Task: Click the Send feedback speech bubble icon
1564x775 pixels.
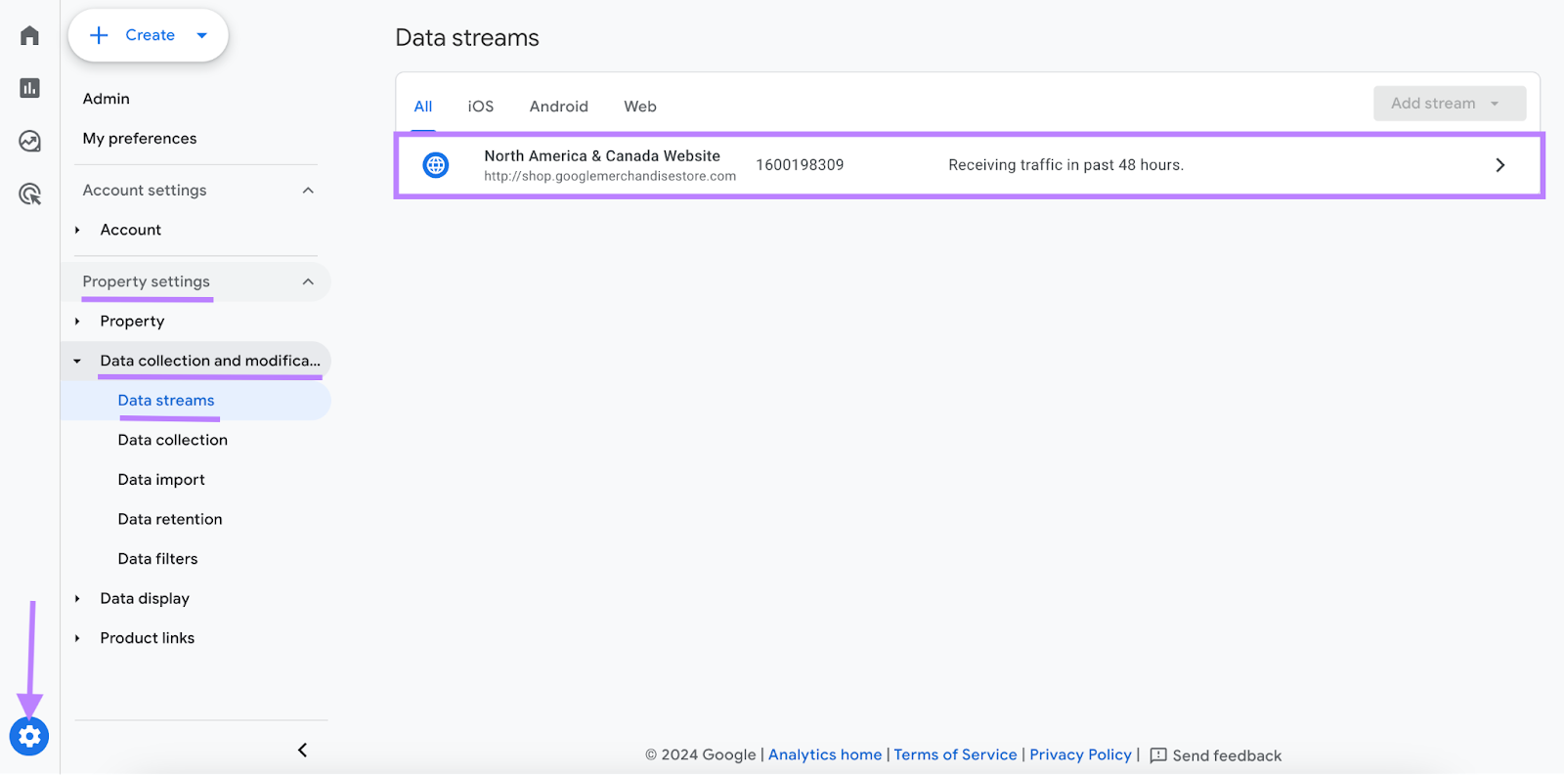Action: (x=1158, y=755)
